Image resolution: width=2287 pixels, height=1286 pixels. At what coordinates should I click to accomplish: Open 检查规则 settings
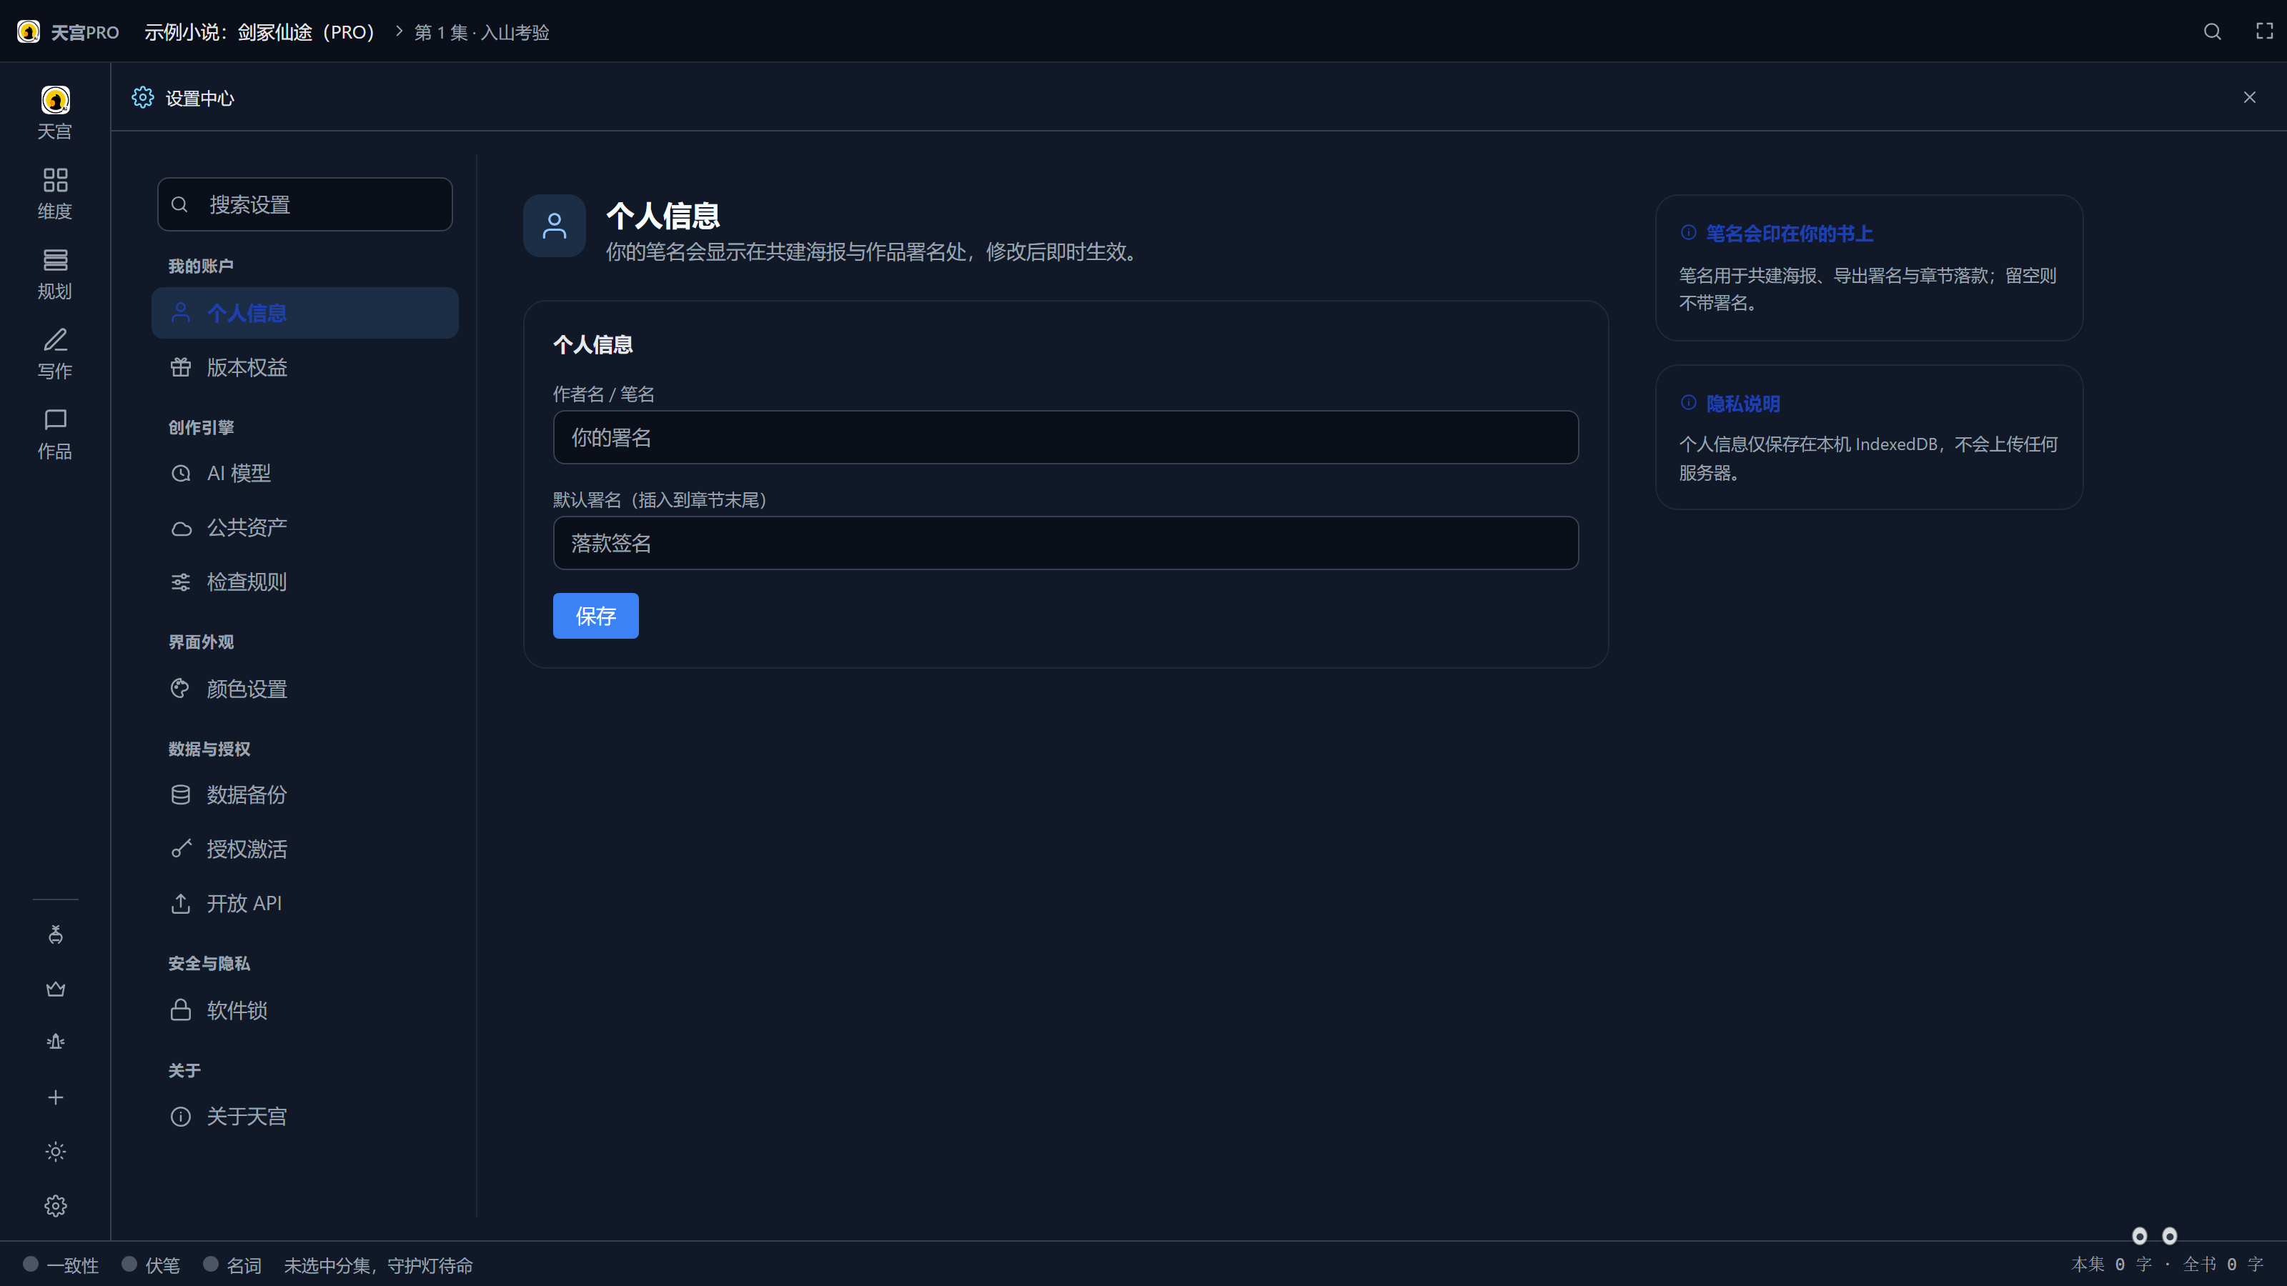[x=304, y=582]
